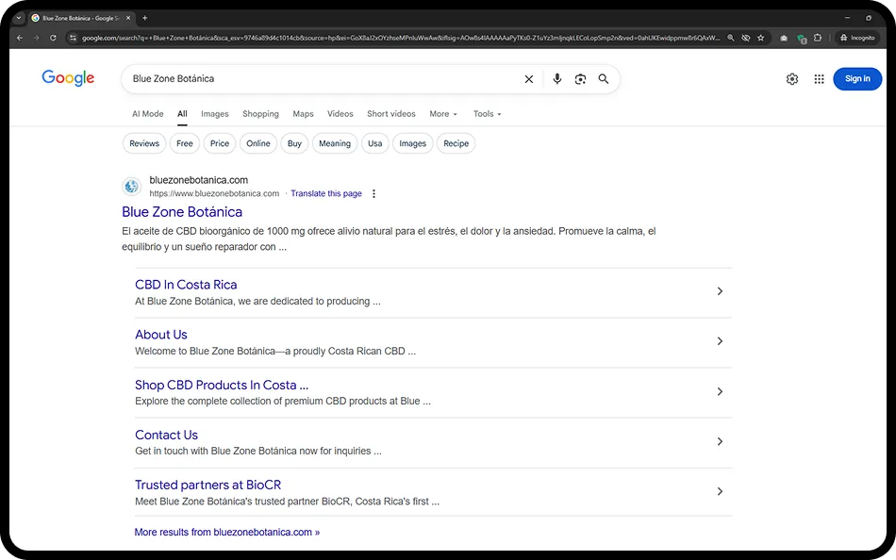Open Contact Us sitelink

(x=166, y=435)
